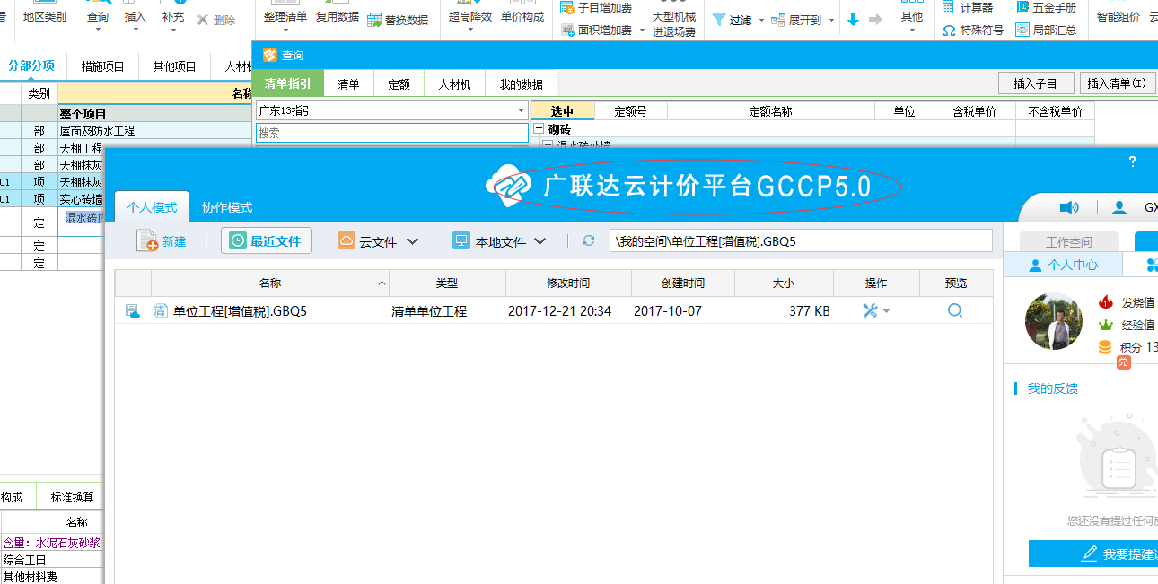
Task: Click the blue move-down arrow icon
Action: point(853,20)
